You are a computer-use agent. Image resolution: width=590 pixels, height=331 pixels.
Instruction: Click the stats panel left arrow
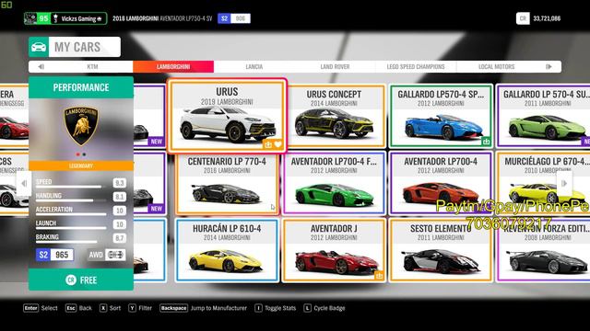click(24, 183)
